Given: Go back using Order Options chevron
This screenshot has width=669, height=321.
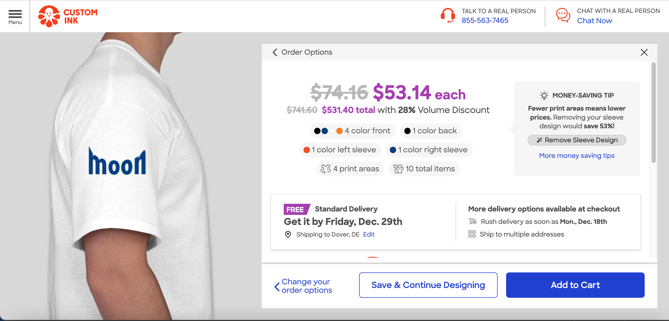Looking at the screenshot, I should (x=275, y=52).
